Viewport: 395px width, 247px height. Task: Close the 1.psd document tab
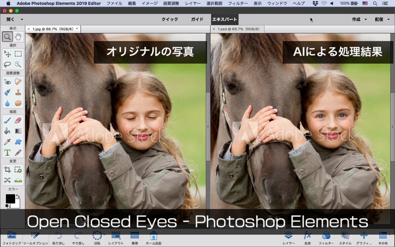point(214,29)
